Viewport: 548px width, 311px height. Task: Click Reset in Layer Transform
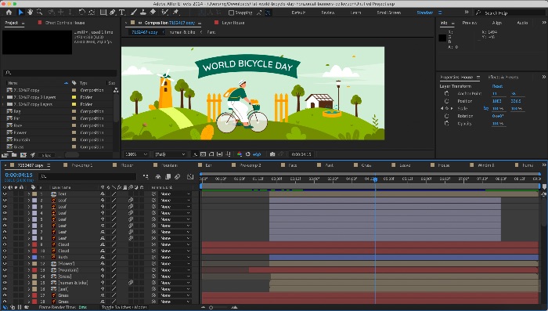tap(497, 86)
